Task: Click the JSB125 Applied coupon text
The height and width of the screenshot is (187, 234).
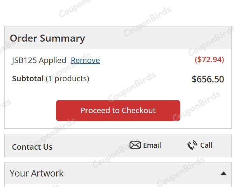Action: [x=39, y=60]
